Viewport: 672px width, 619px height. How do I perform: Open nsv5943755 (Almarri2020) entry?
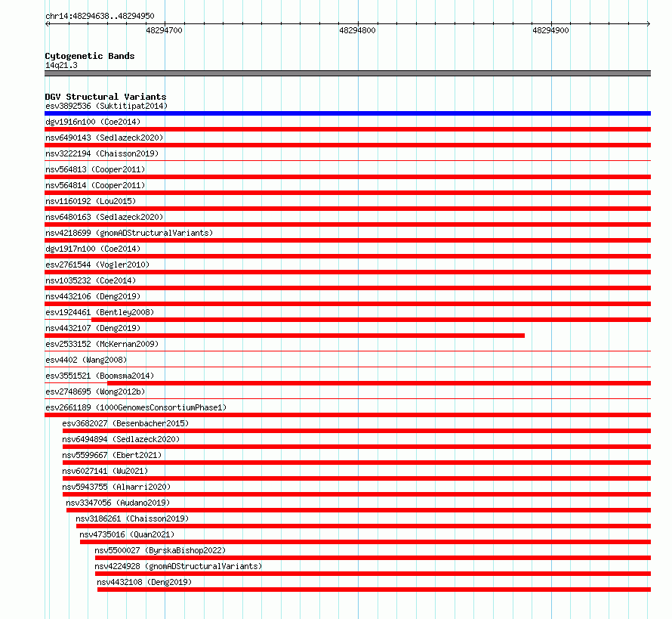[x=116, y=487]
